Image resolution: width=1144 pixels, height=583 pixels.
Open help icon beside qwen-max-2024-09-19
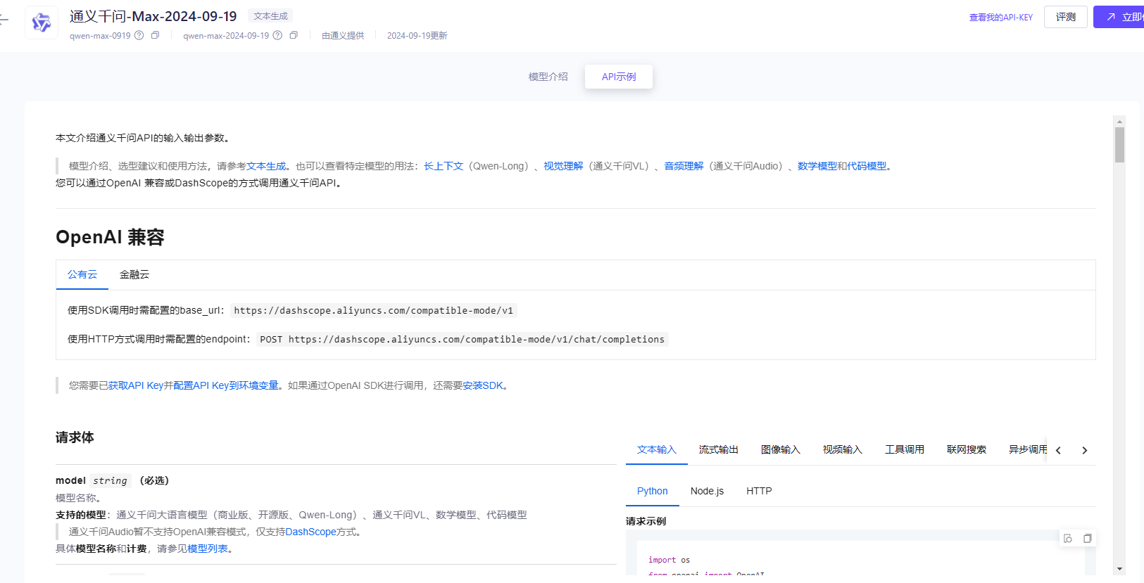coord(277,35)
